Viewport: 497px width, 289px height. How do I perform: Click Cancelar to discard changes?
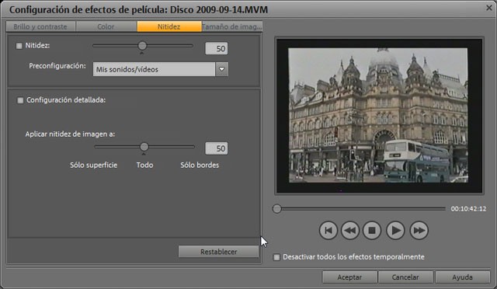[405, 277]
